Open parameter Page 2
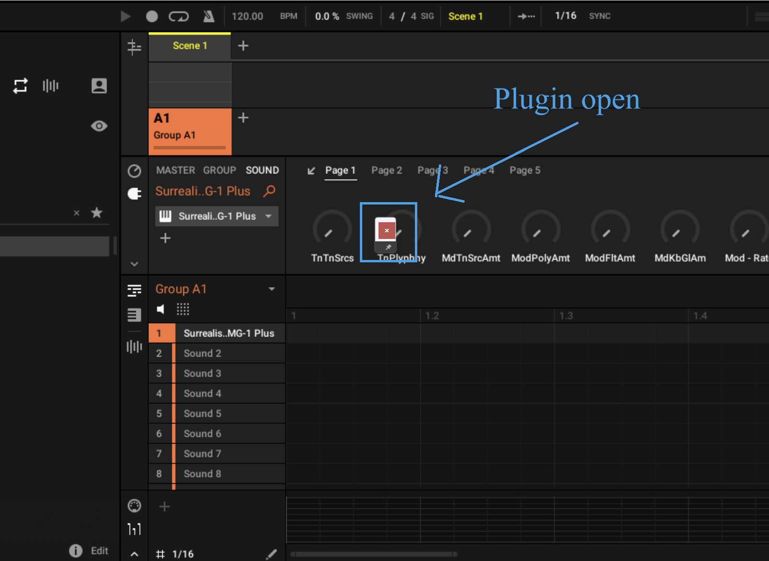Screen dimensions: 769x561 click(387, 171)
